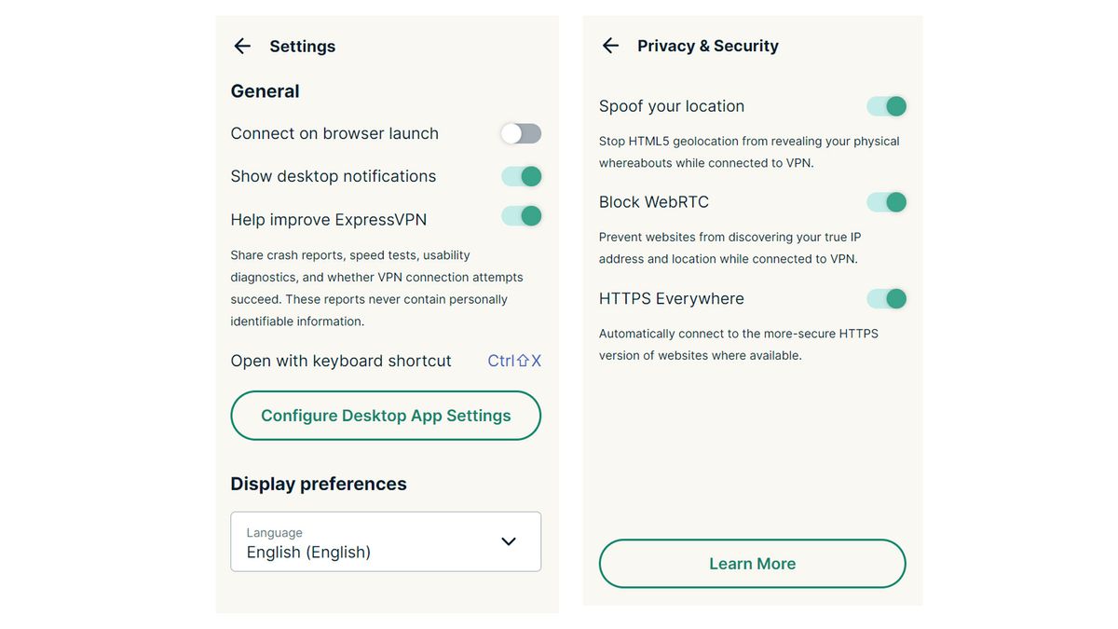Click the Ctrl⇧X keyboard shortcut text
1118x629 pixels.
pyautogui.click(x=513, y=361)
